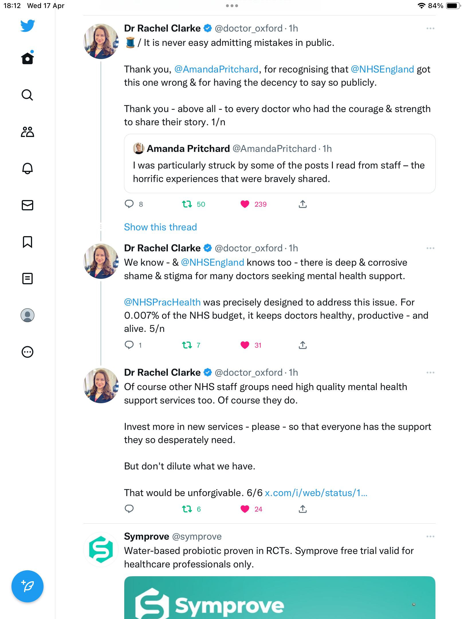
Task: Click the Show this thread link
Action: pyautogui.click(x=160, y=227)
